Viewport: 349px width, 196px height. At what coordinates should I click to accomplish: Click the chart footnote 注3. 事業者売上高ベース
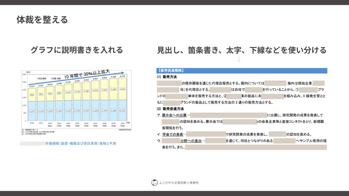(30, 130)
